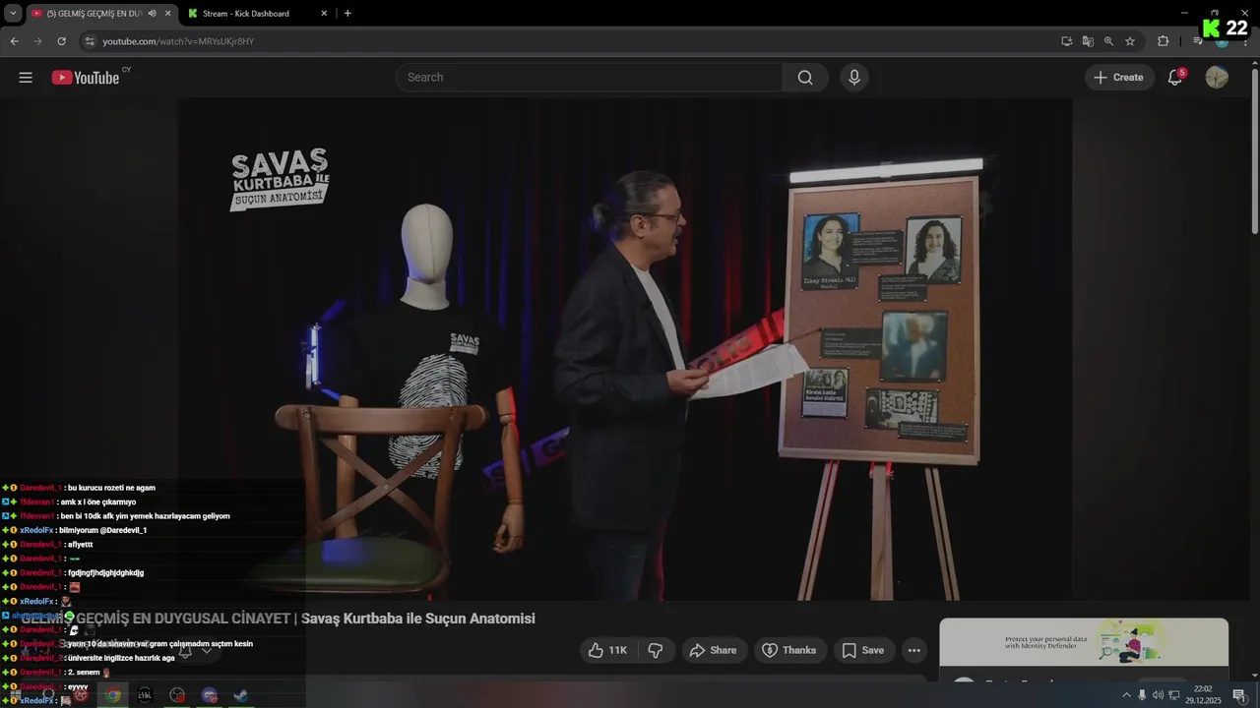1260x708 pixels.
Task: Translate this page icon
Action: 1088,41
